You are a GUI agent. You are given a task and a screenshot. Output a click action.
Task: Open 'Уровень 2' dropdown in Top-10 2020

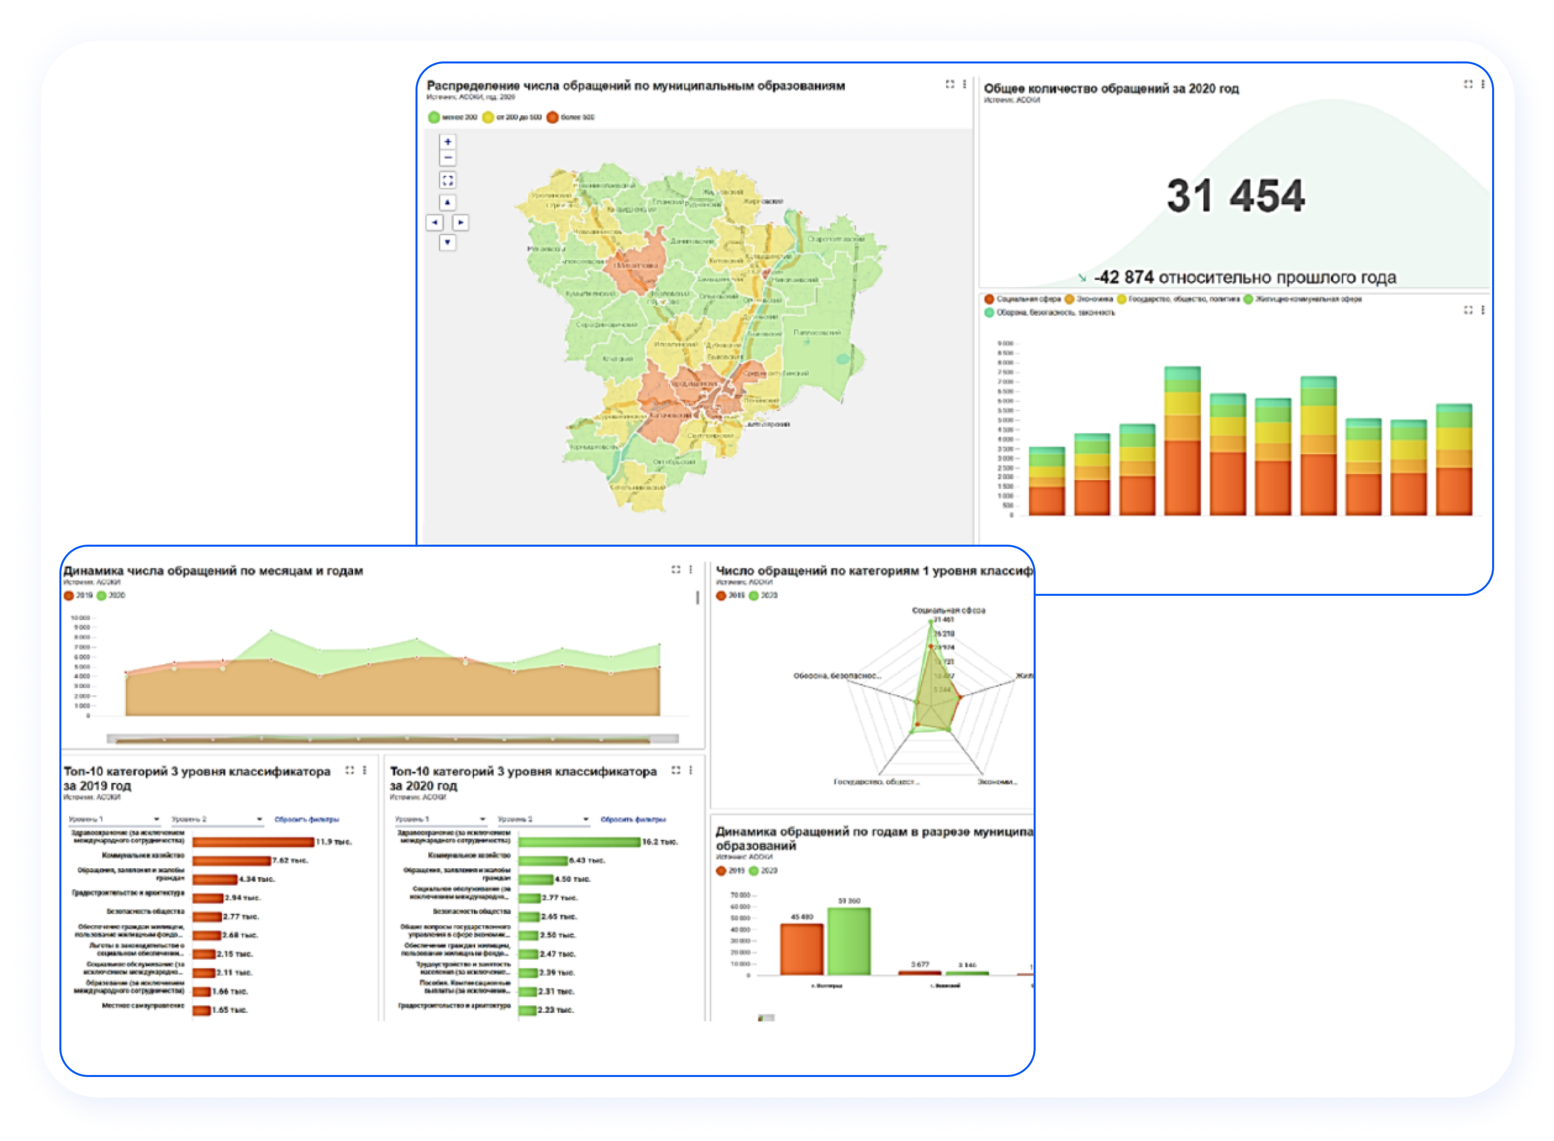pyautogui.click(x=544, y=820)
